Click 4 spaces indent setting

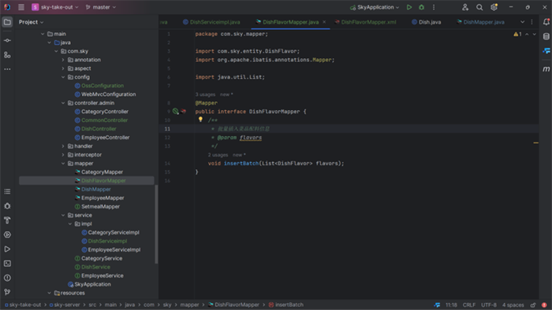point(513,304)
